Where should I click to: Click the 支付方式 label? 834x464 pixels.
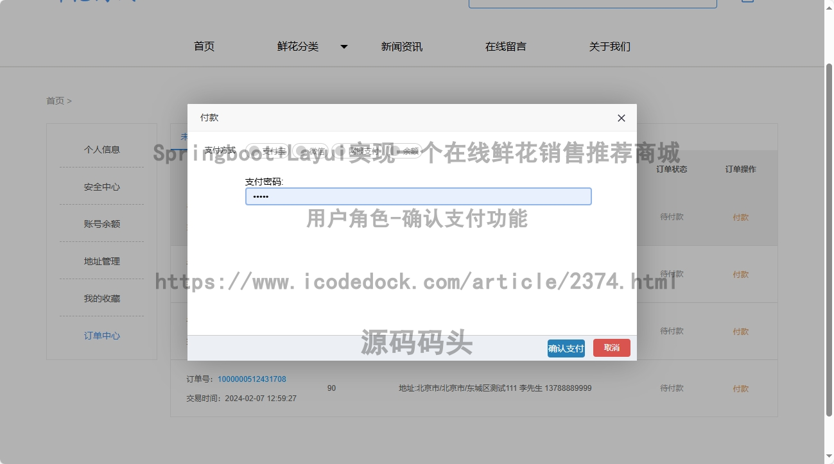pyautogui.click(x=220, y=151)
